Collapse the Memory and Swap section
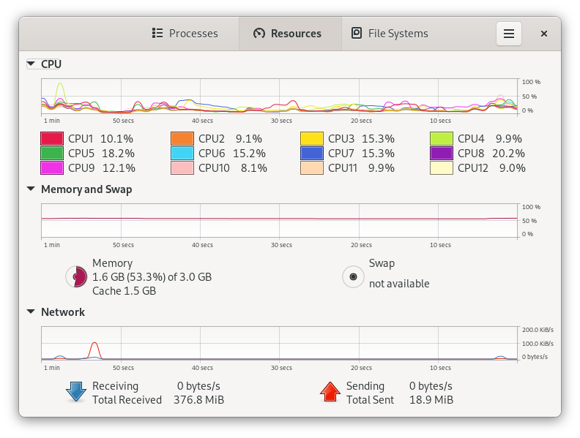Screen dimensions: 580x438 click(x=31, y=189)
